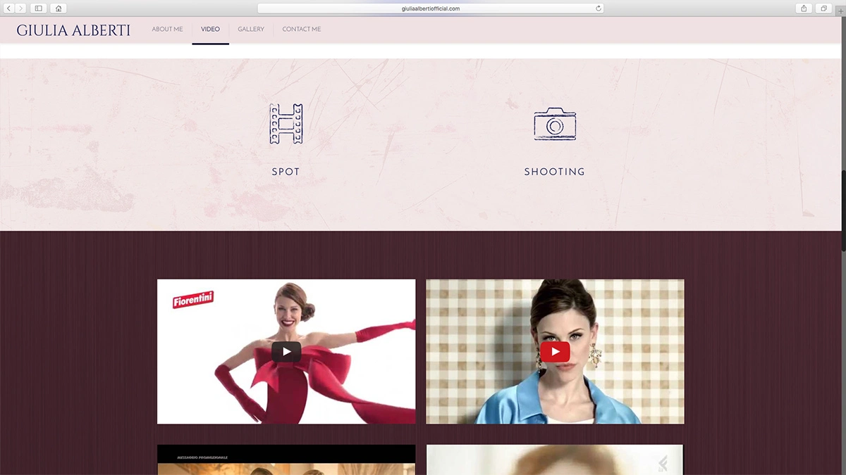Viewport: 846px width, 475px height.
Task: Play the blue jacket video with red button
Action: click(x=556, y=352)
